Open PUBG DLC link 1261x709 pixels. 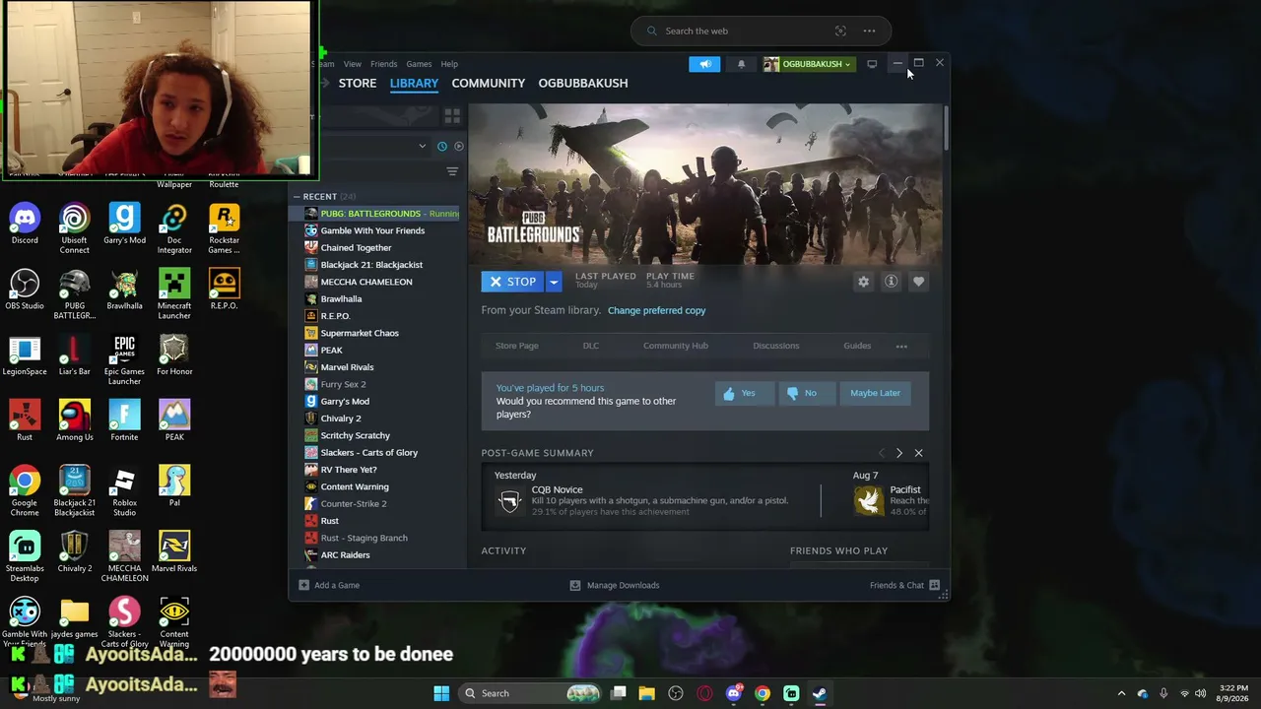(590, 346)
